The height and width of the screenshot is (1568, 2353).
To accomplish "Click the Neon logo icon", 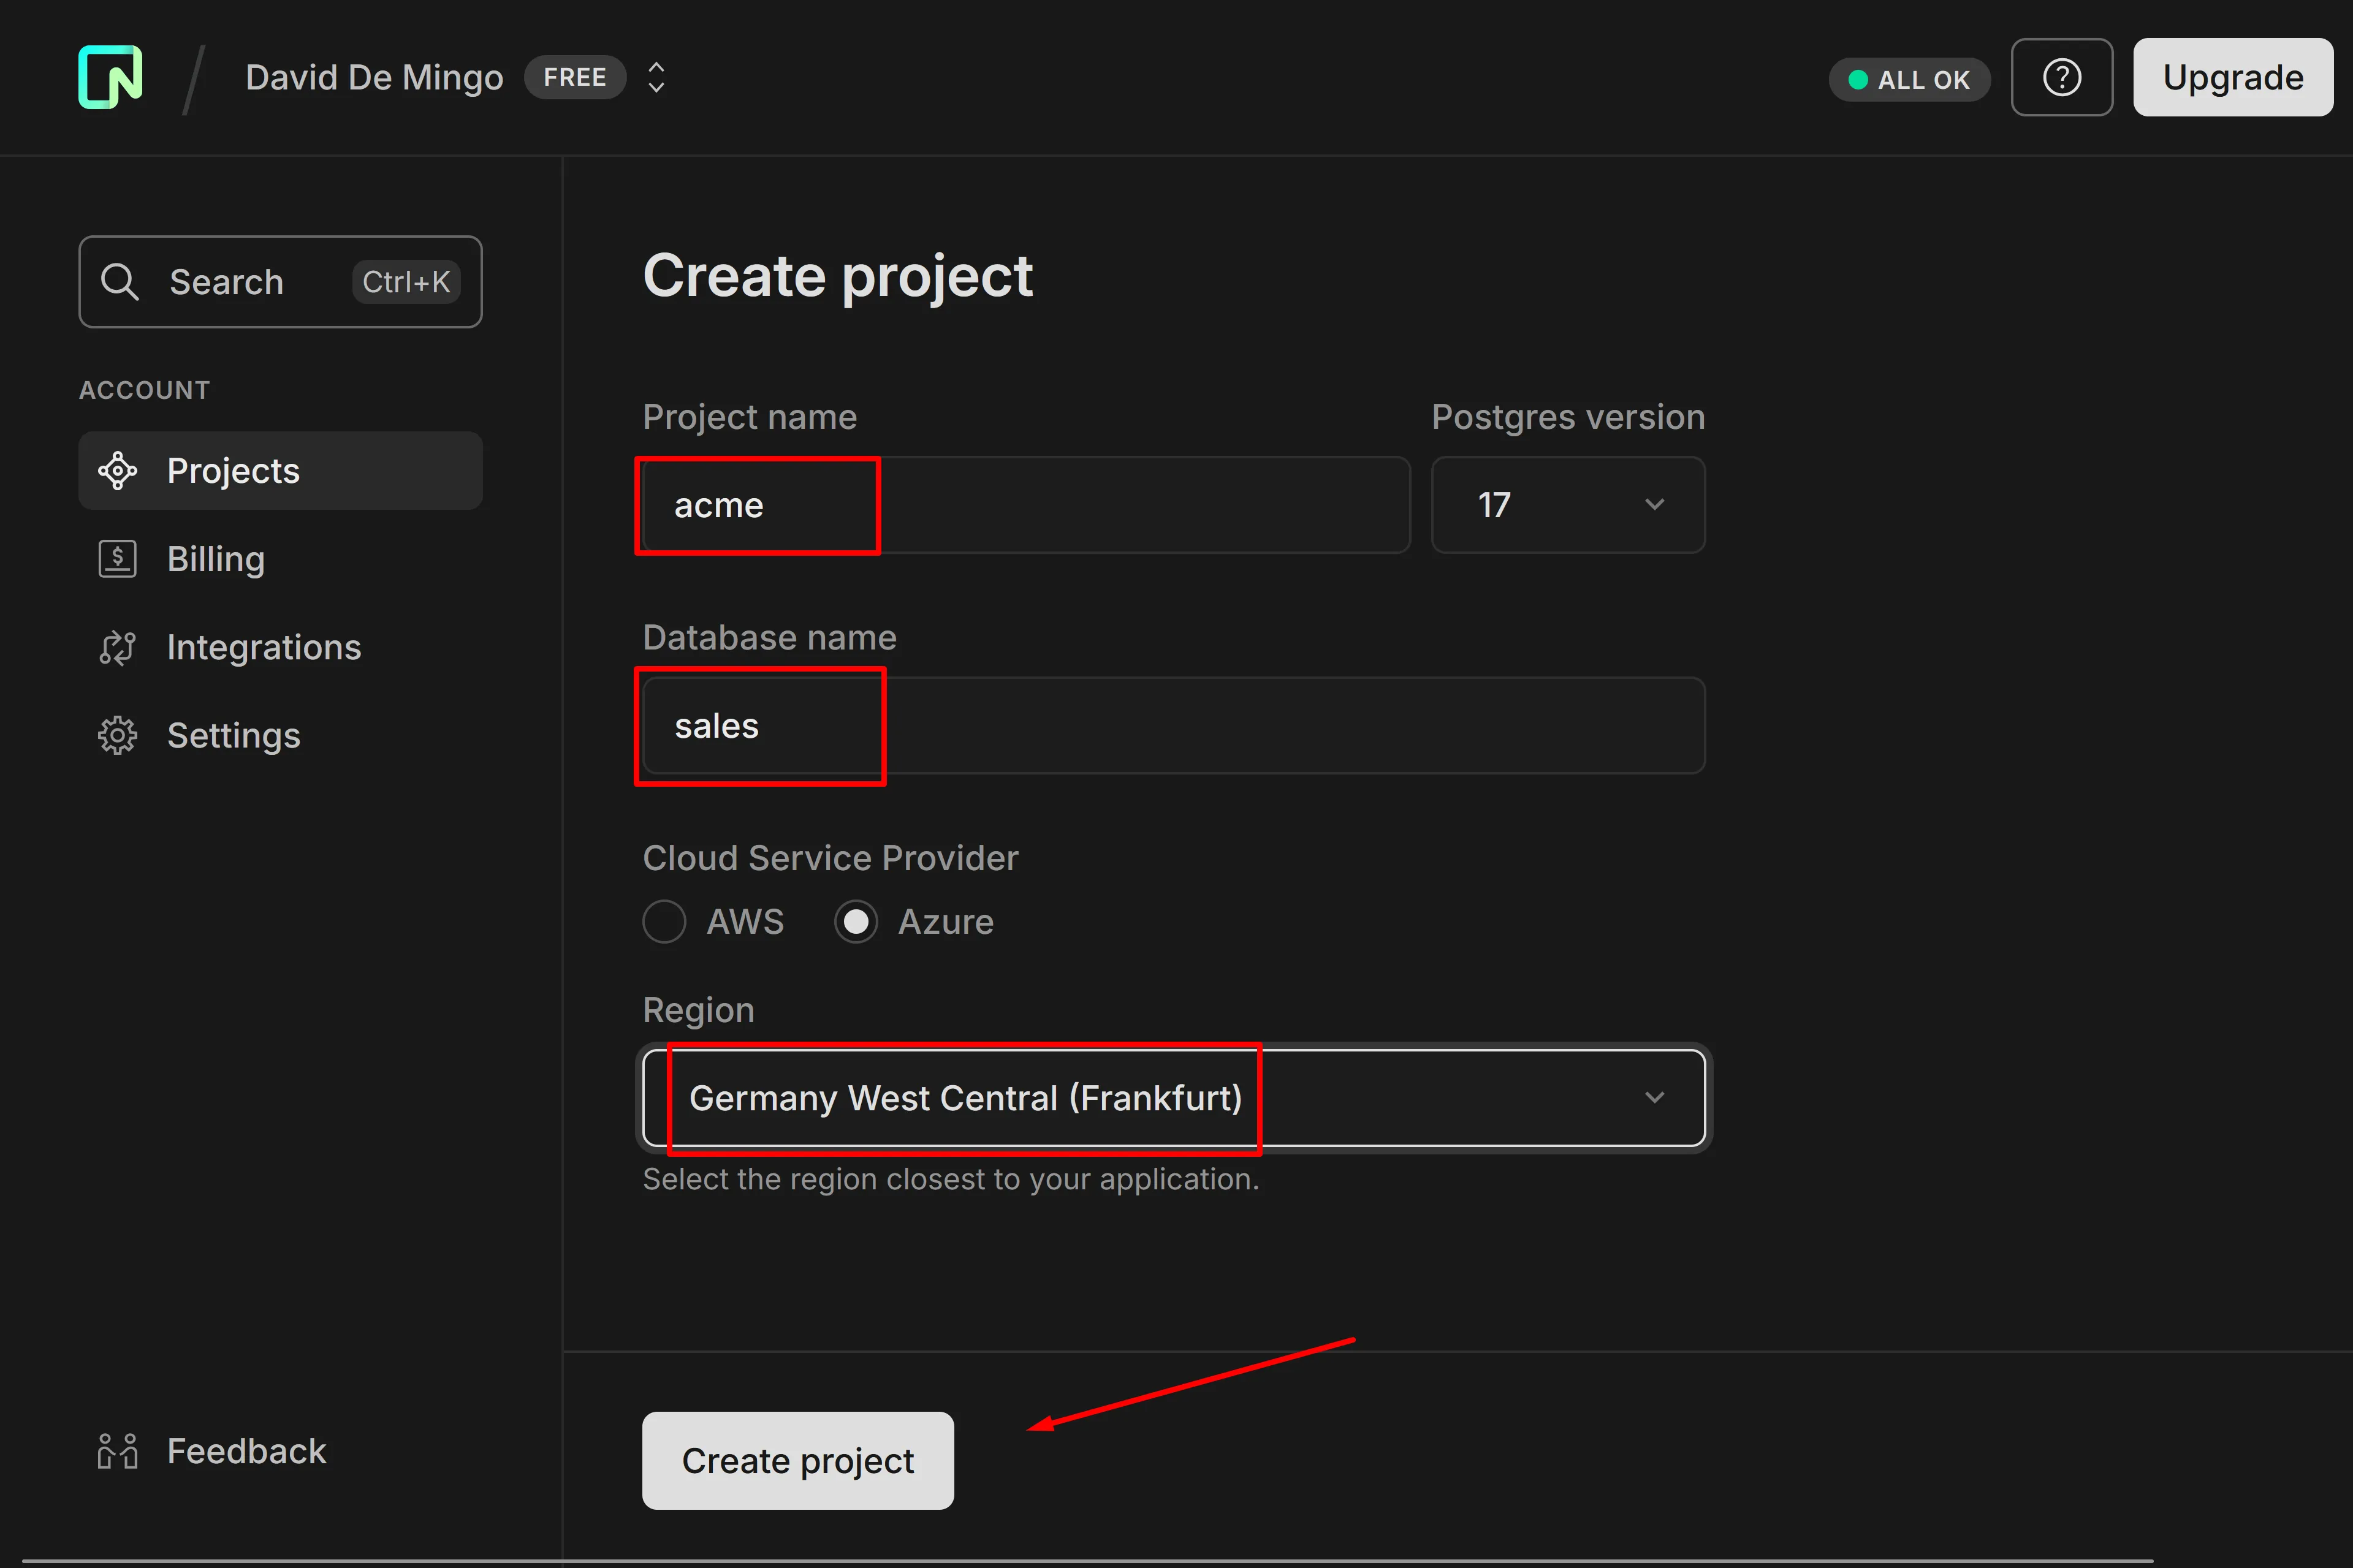I will 110,77.
